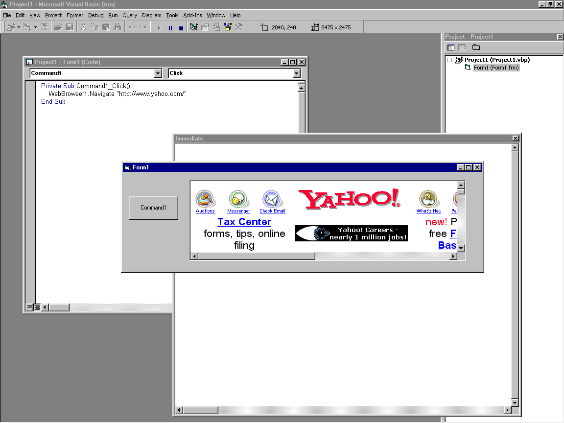Open the Click procedure dropdown in code window
Screen dimensions: 564x423
point(296,73)
